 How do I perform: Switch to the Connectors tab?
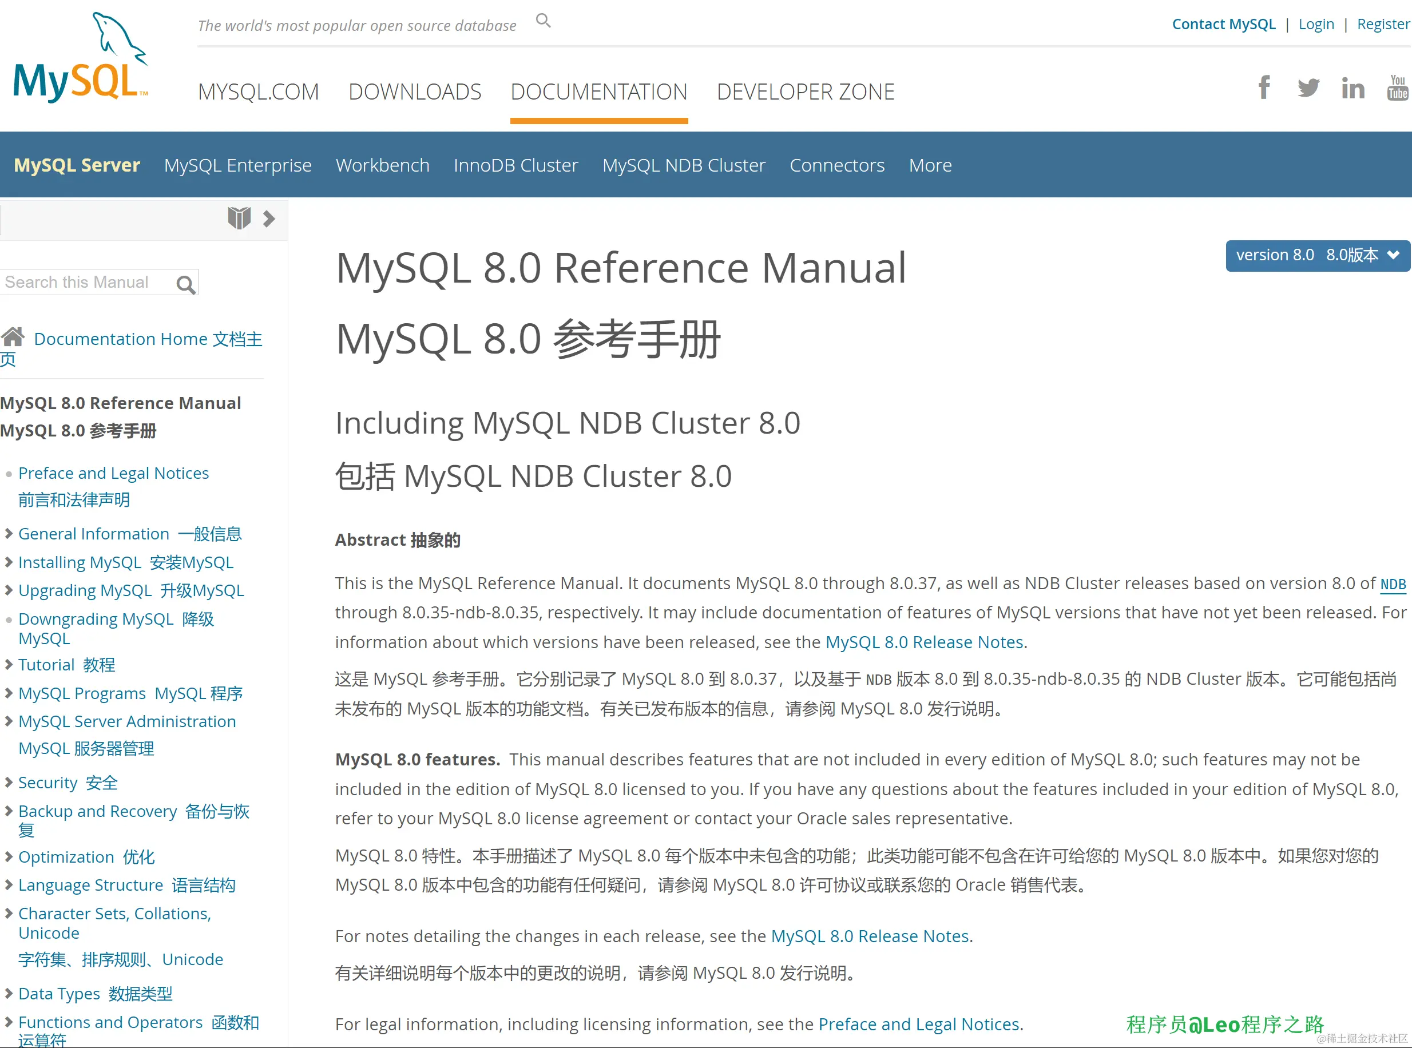(x=836, y=165)
